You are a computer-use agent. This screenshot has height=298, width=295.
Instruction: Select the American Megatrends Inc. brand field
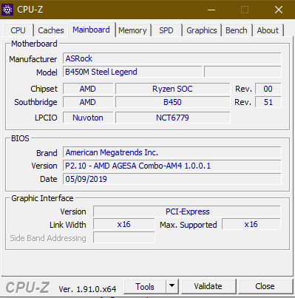pyautogui.click(x=172, y=152)
